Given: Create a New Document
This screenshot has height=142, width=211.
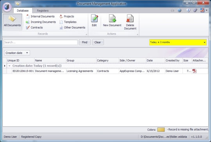Looking at the screenshot, I should tap(112, 21).
